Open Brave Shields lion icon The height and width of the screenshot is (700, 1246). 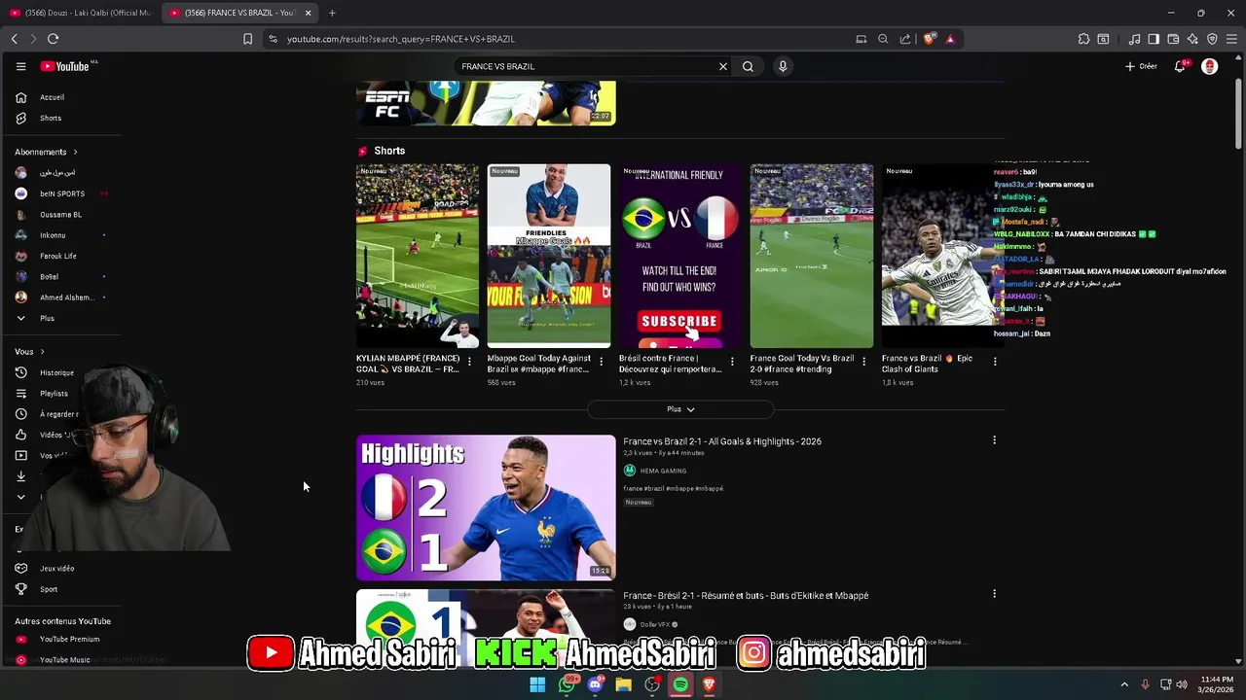pyautogui.click(x=930, y=39)
